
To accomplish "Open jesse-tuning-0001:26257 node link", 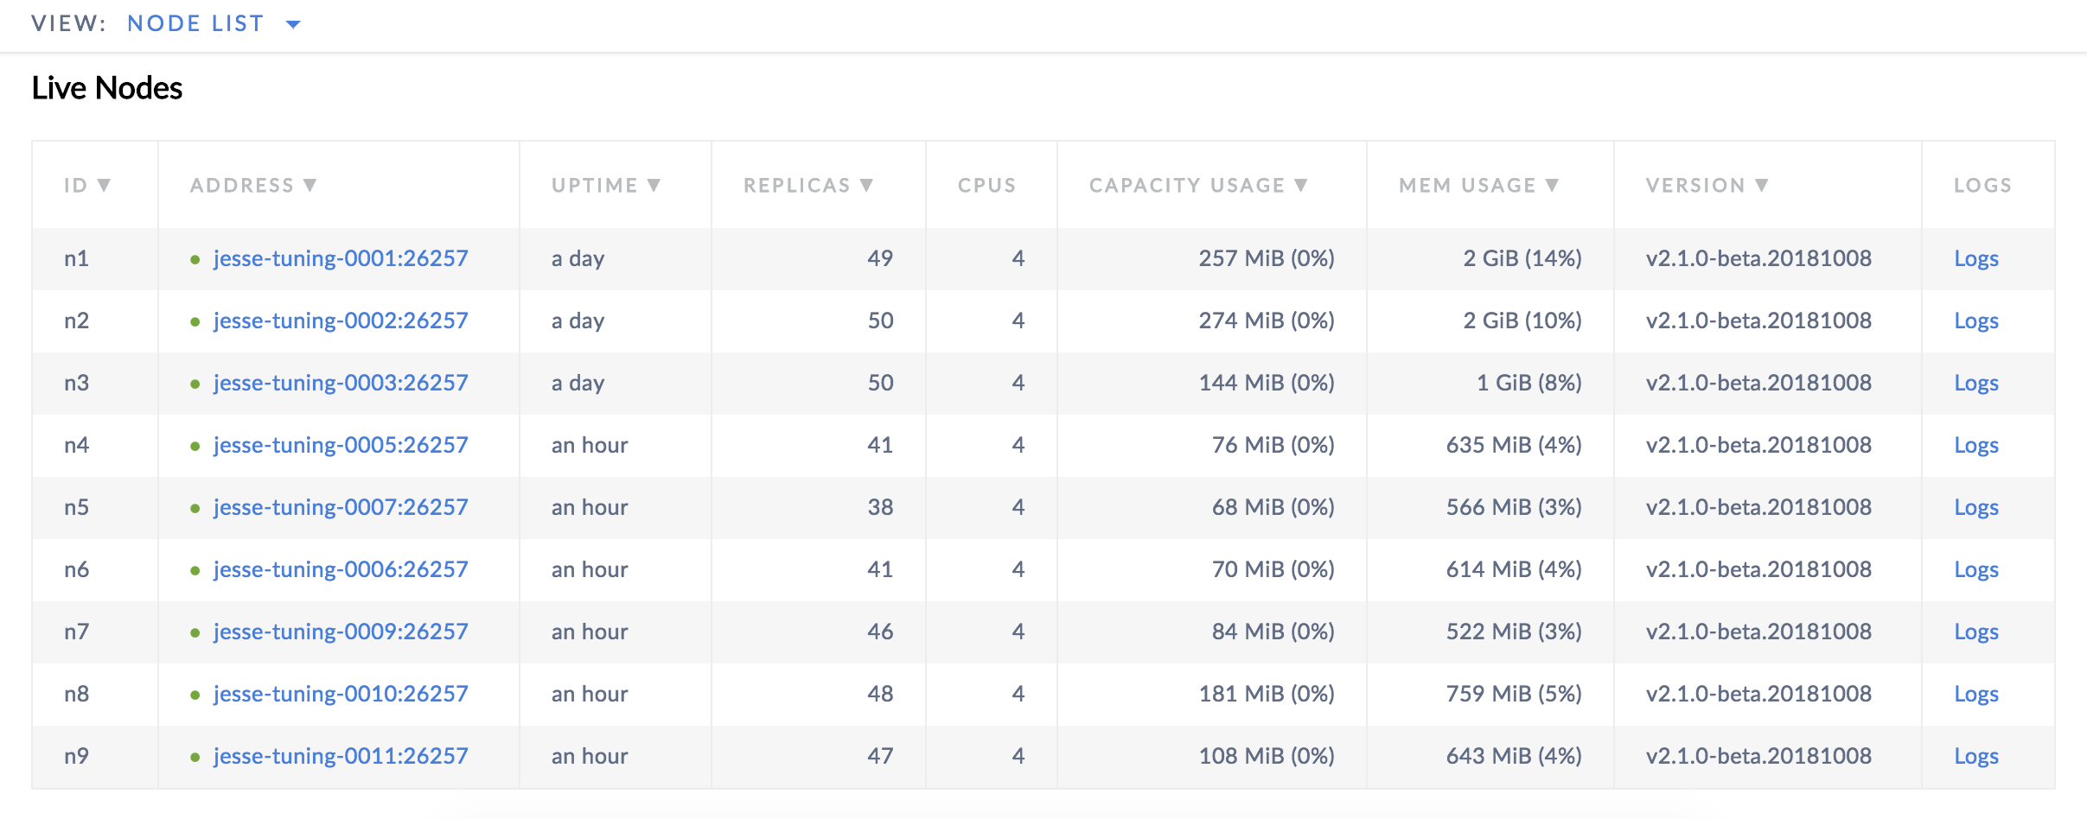I will (341, 258).
